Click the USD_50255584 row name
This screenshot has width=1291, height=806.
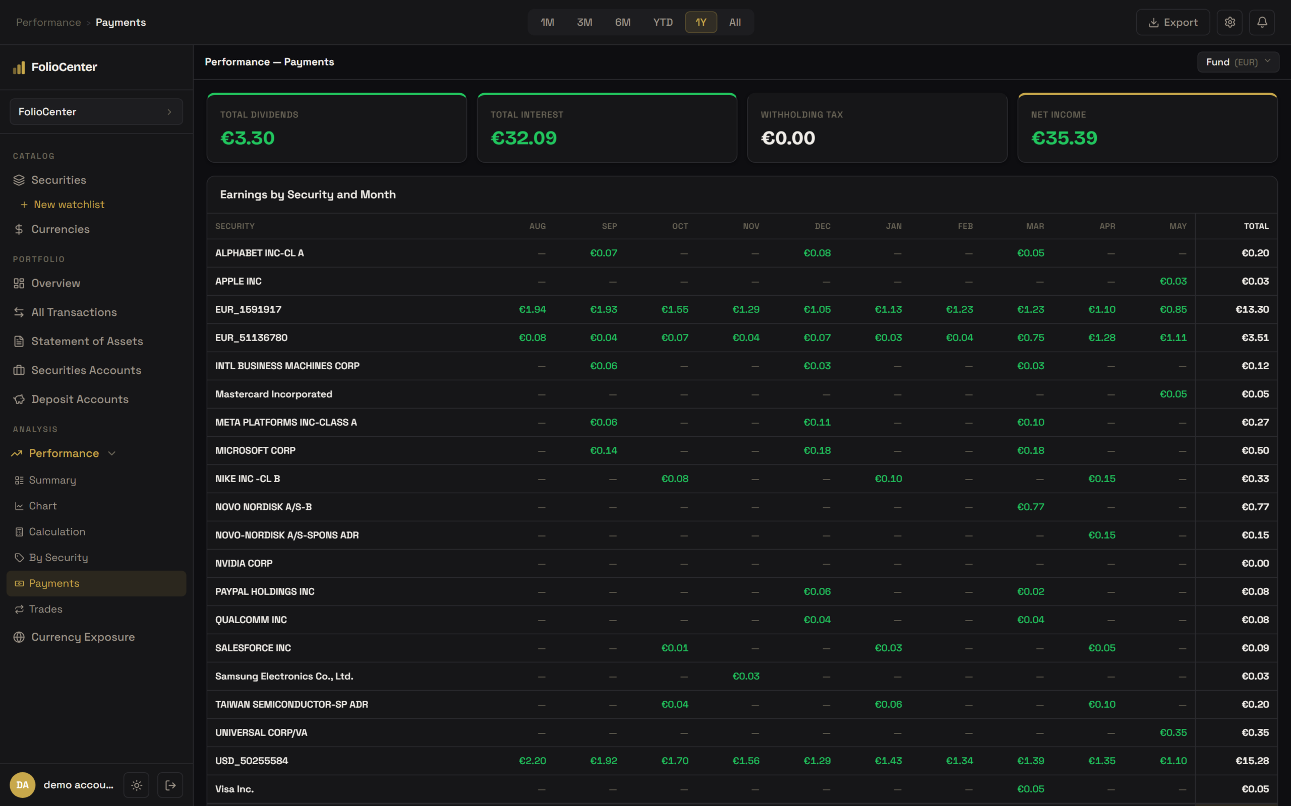(251, 761)
